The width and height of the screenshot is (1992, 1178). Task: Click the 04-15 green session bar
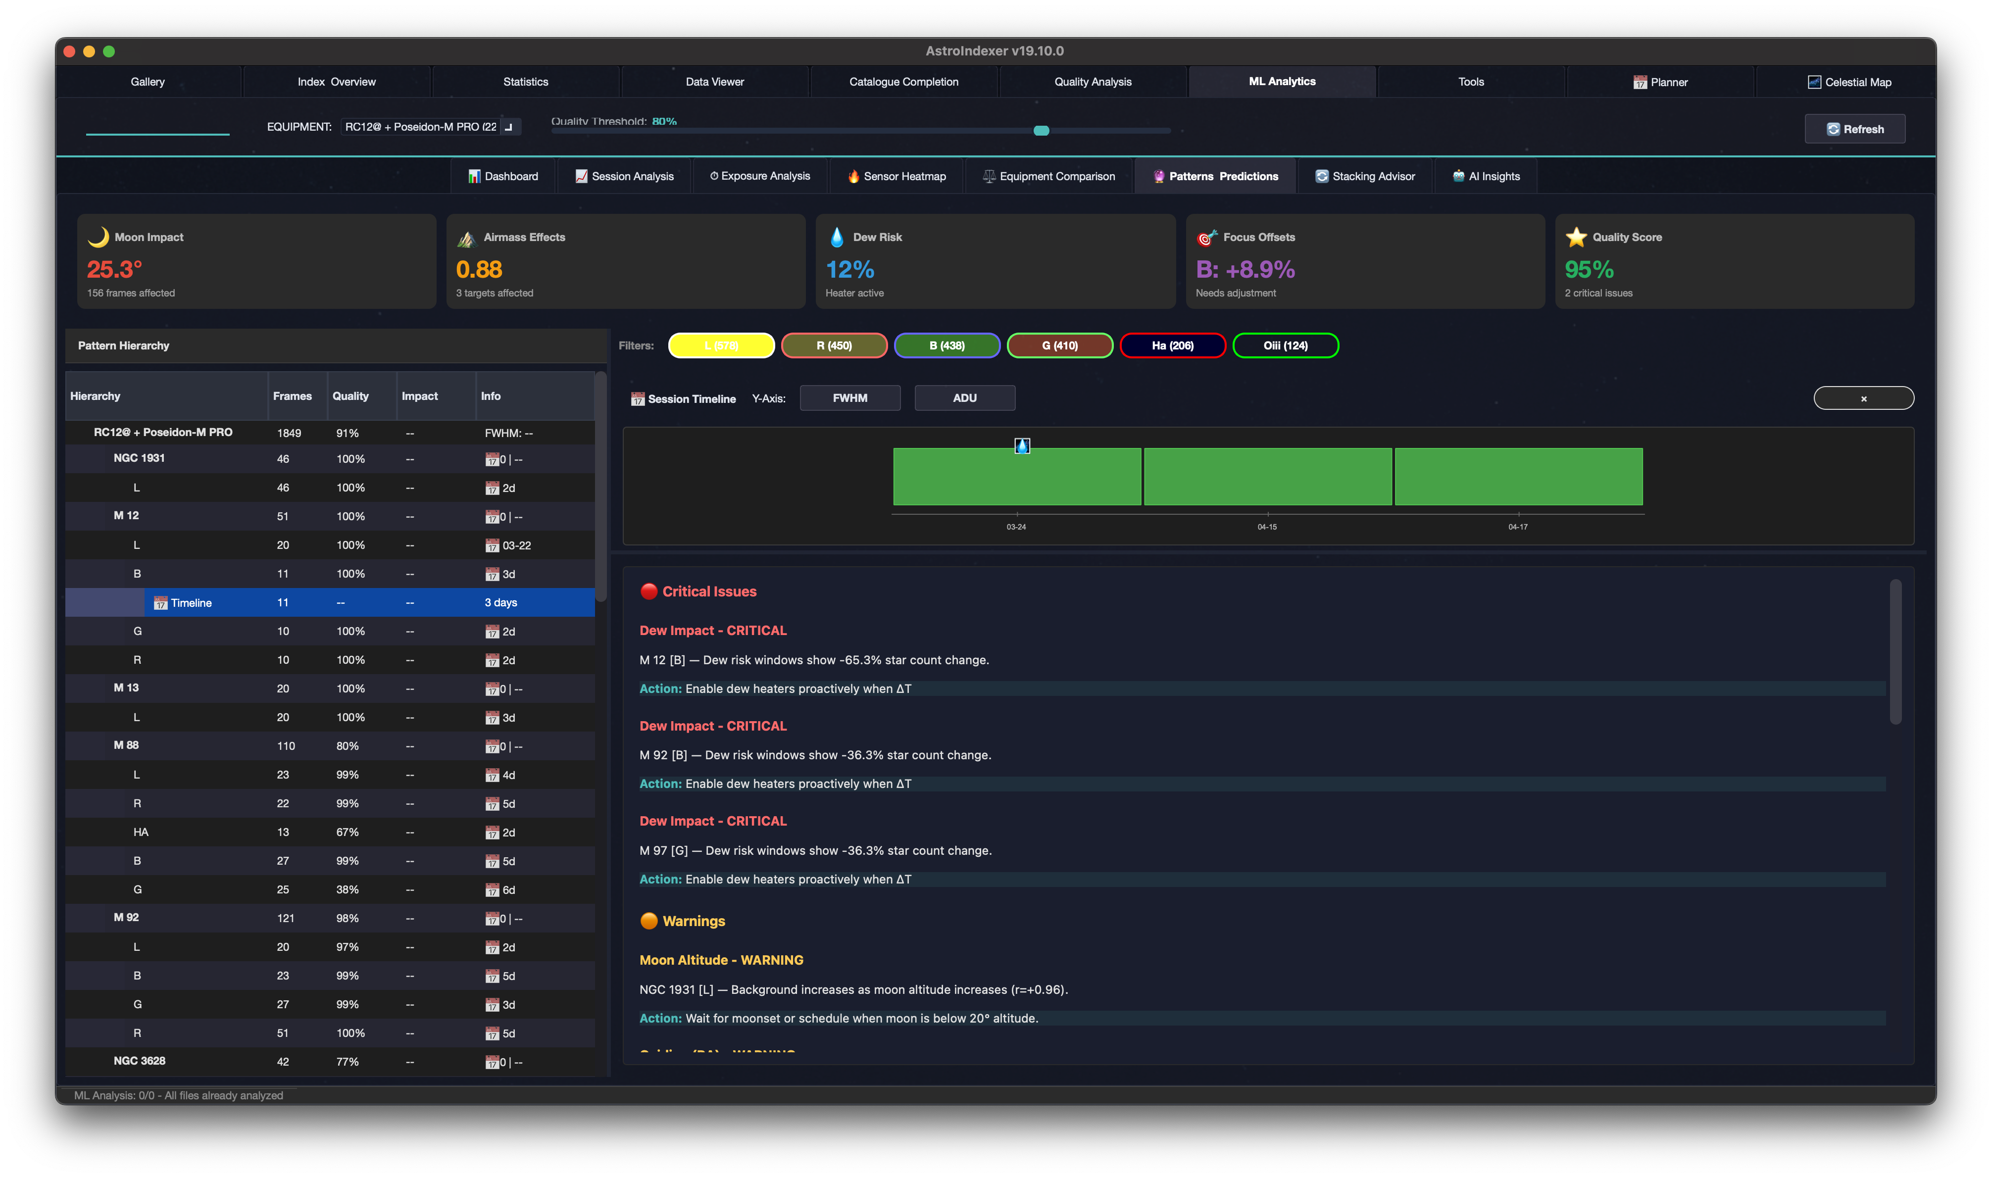(x=1267, y=476)
